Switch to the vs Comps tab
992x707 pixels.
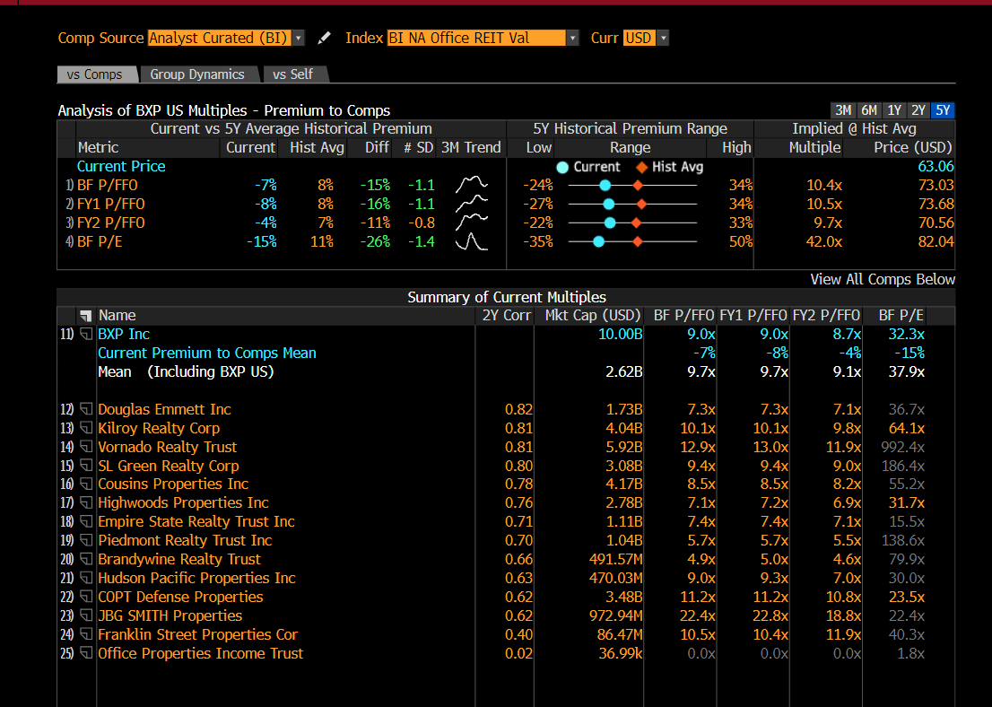(x=96, y=74)
